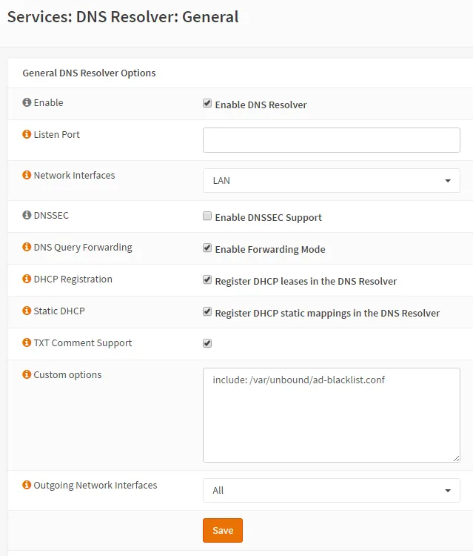
Task: Save the DNS Resolver settings
Action: (223, 531)
